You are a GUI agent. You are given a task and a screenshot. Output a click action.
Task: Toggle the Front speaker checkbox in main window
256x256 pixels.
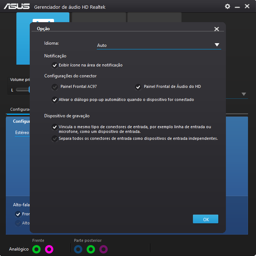18,214
